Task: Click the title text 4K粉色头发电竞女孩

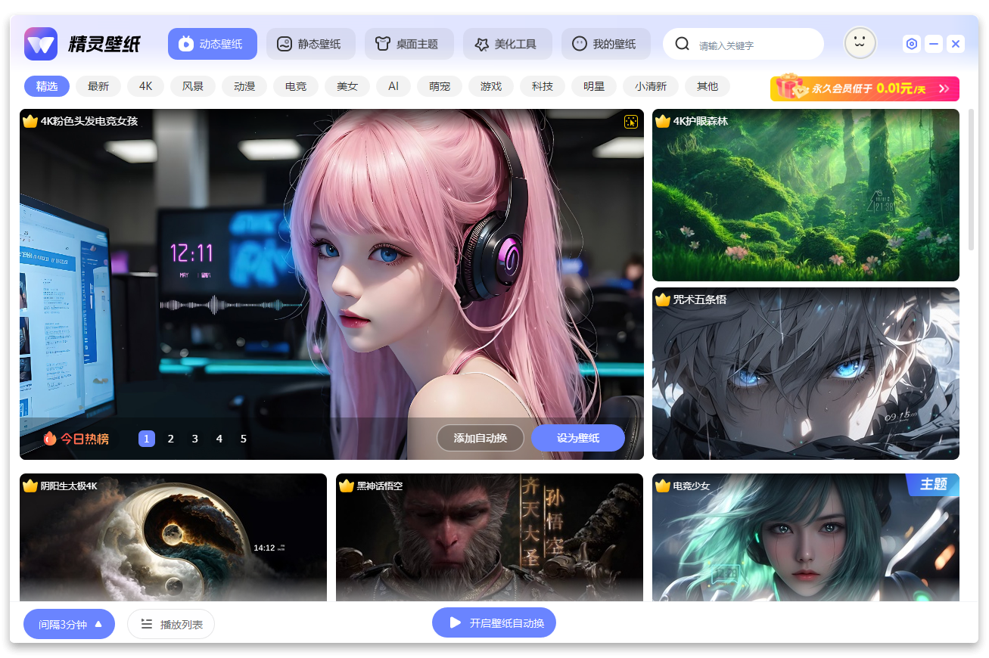Action: pyautogui.click(x=89, y=121)
